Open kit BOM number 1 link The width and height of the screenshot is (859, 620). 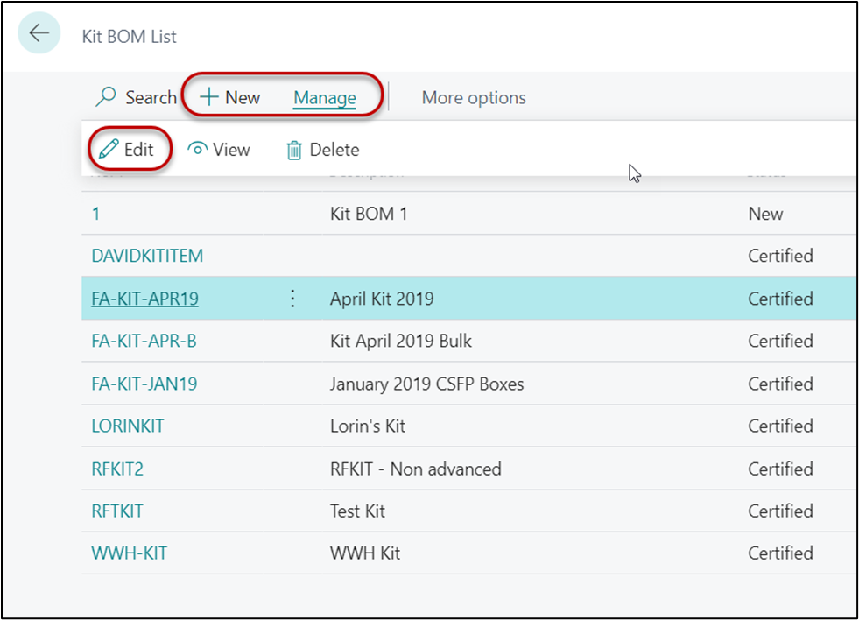pyautogui.click(x=96, y=214)
